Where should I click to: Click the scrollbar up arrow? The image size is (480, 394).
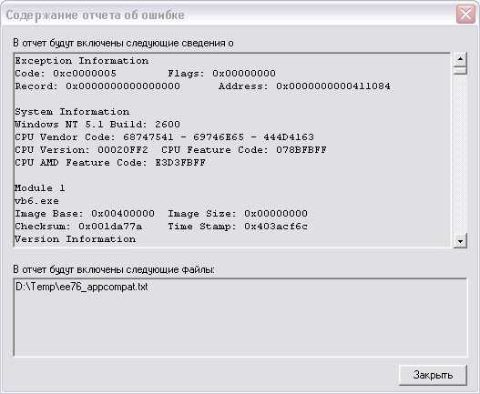point(460,58)
